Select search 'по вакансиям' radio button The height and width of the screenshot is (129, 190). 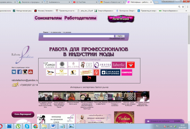coord(50,32)
